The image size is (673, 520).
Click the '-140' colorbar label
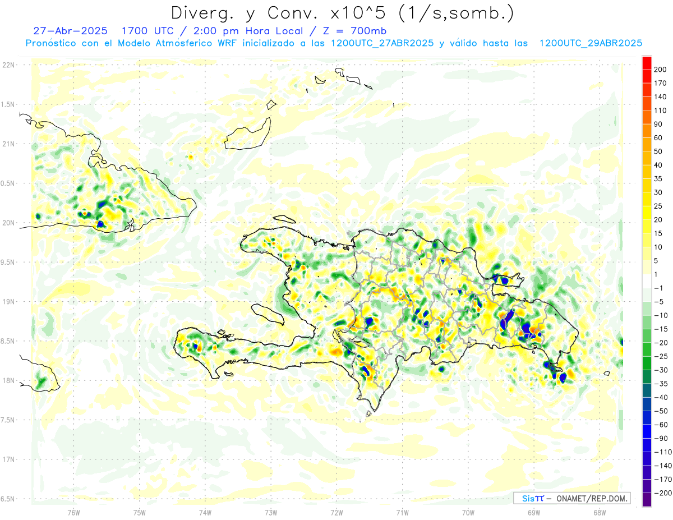click(x=665, y=466)
